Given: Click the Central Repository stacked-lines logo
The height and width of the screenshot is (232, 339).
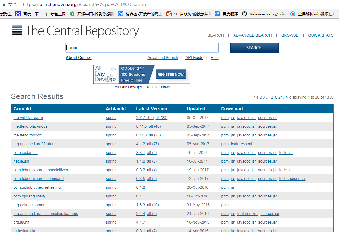Looking at the screenshot, I should coord(17,30).
